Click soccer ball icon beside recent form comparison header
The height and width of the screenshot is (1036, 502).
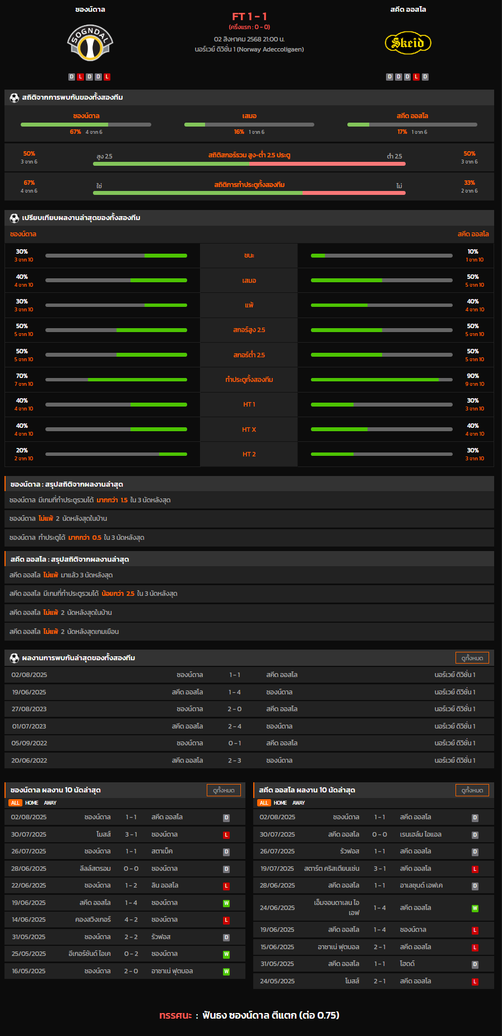(x=15, y=218)
